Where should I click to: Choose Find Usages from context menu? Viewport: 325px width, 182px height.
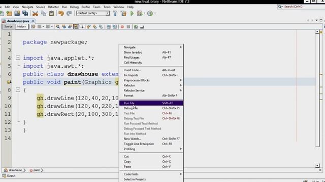151,57
